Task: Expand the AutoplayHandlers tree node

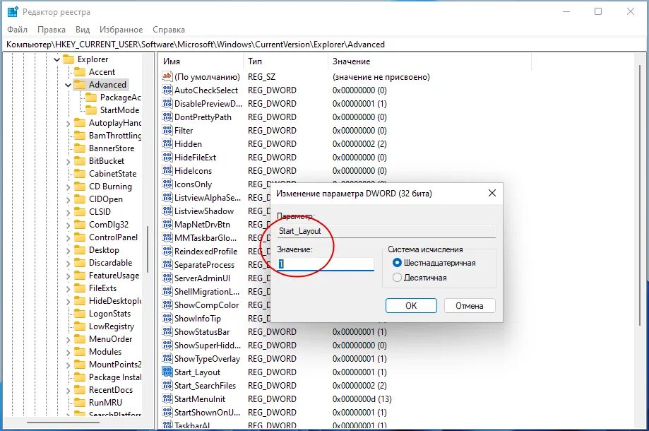Action: pos(69,123)
